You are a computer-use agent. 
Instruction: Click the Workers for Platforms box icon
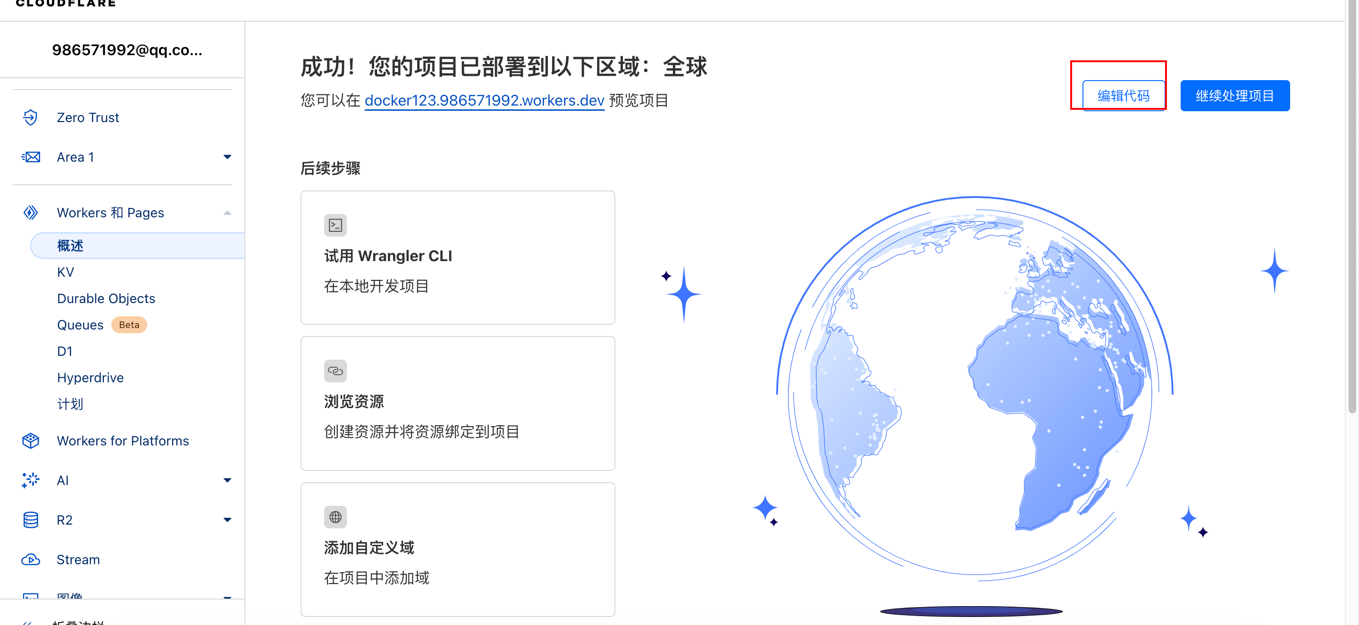(x=31, y=441)
